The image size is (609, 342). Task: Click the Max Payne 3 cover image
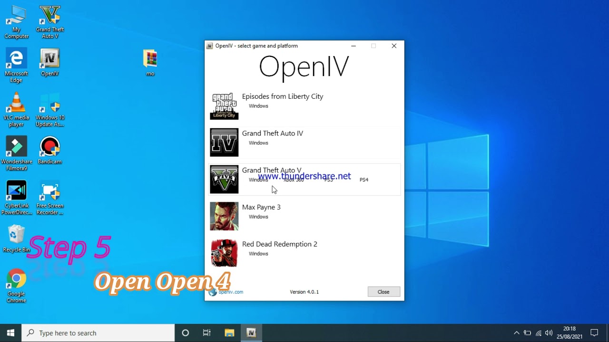point(224,216)
